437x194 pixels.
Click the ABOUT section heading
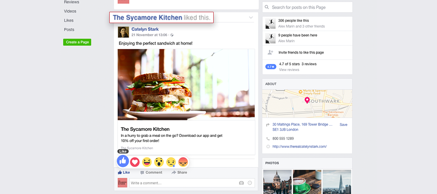pos(271,84)
